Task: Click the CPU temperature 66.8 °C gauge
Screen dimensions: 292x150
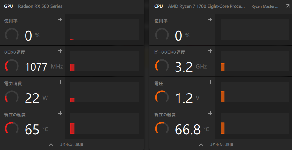Action: pos(162,128)
